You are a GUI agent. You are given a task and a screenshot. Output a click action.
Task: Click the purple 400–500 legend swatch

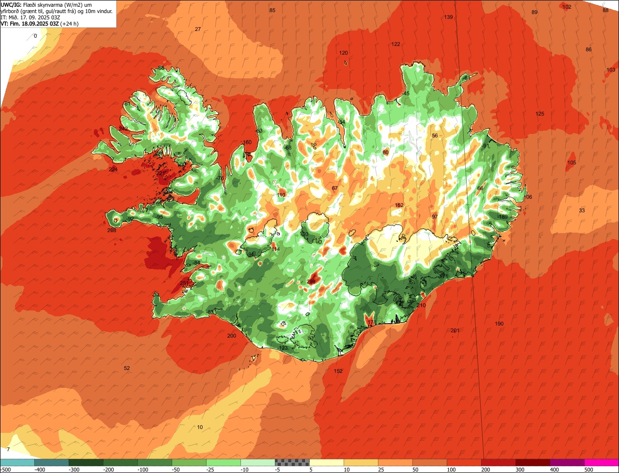click(567, 462)
